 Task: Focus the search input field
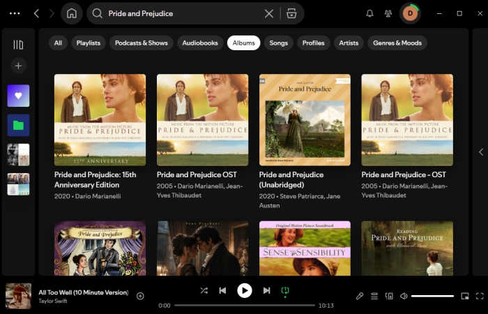click(183, 13)
